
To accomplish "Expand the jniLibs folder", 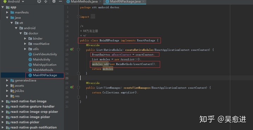I will [7, 91].
